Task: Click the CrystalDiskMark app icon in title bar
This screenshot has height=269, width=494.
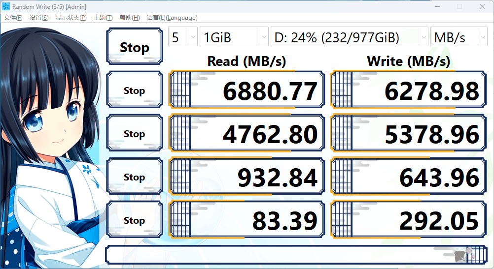Action: [6, 6]
